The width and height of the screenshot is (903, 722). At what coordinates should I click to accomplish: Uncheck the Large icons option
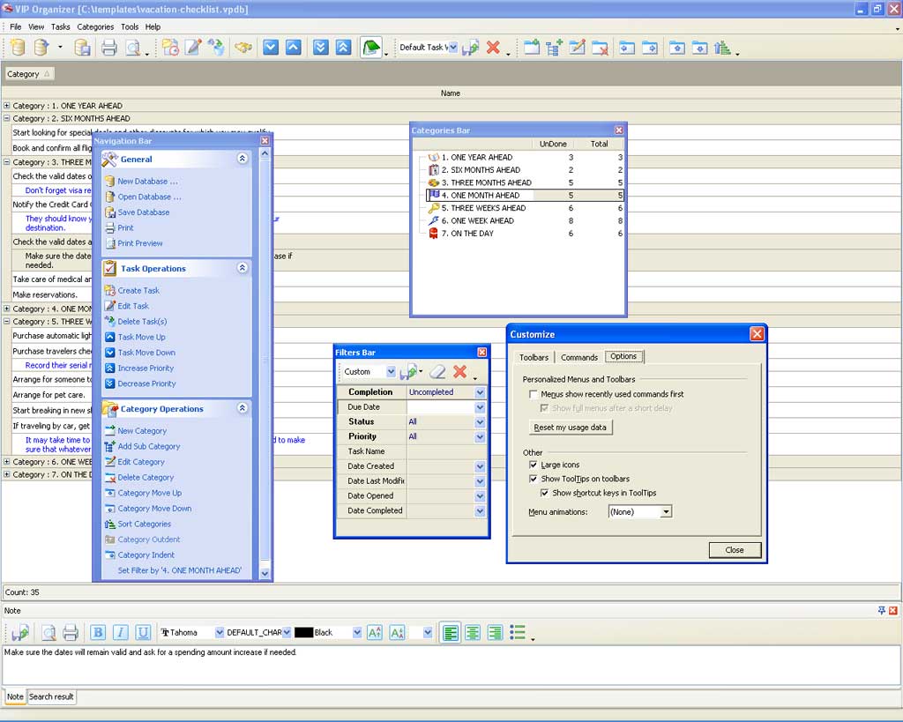(x=534, y=465)
